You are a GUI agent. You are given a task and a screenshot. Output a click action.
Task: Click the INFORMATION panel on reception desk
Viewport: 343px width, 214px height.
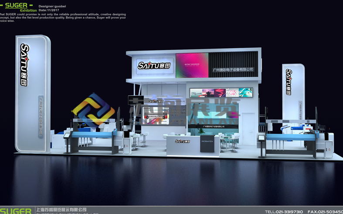[207, 143]
